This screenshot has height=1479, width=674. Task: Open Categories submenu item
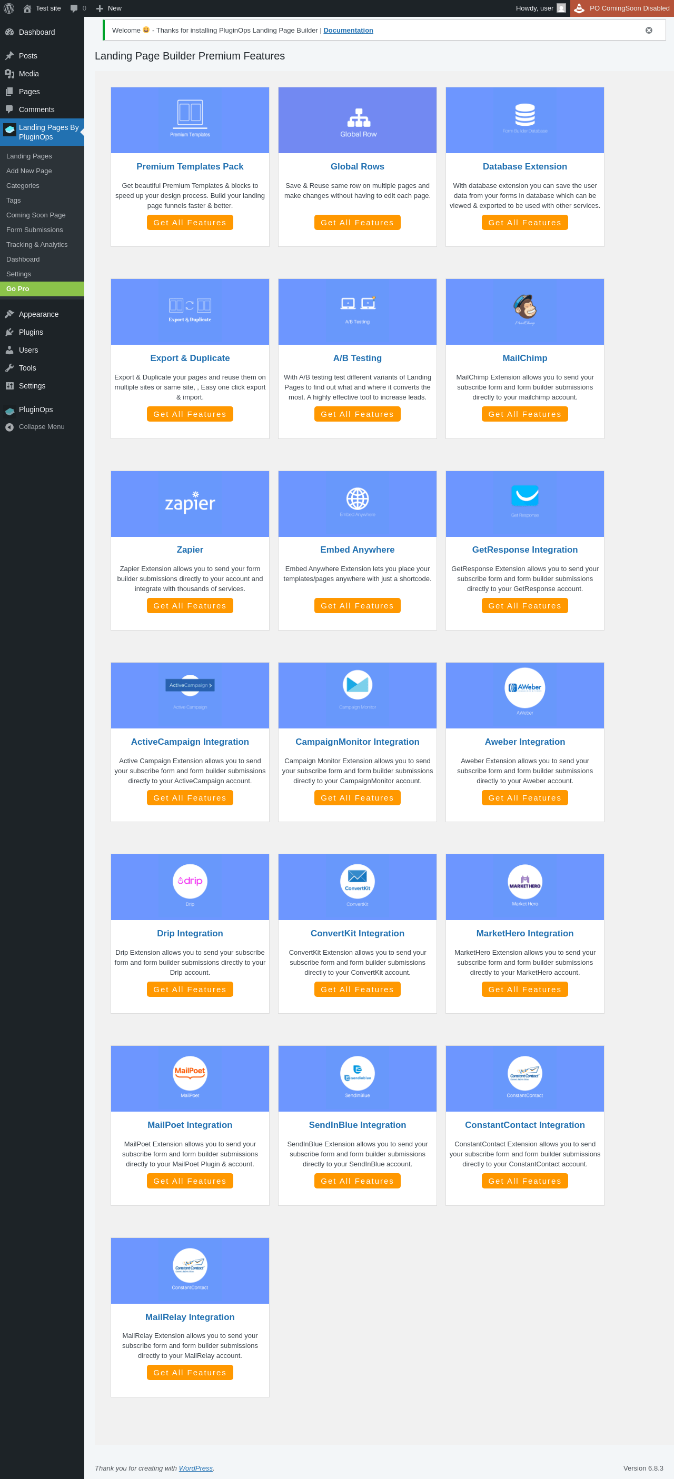coord(23,186)
